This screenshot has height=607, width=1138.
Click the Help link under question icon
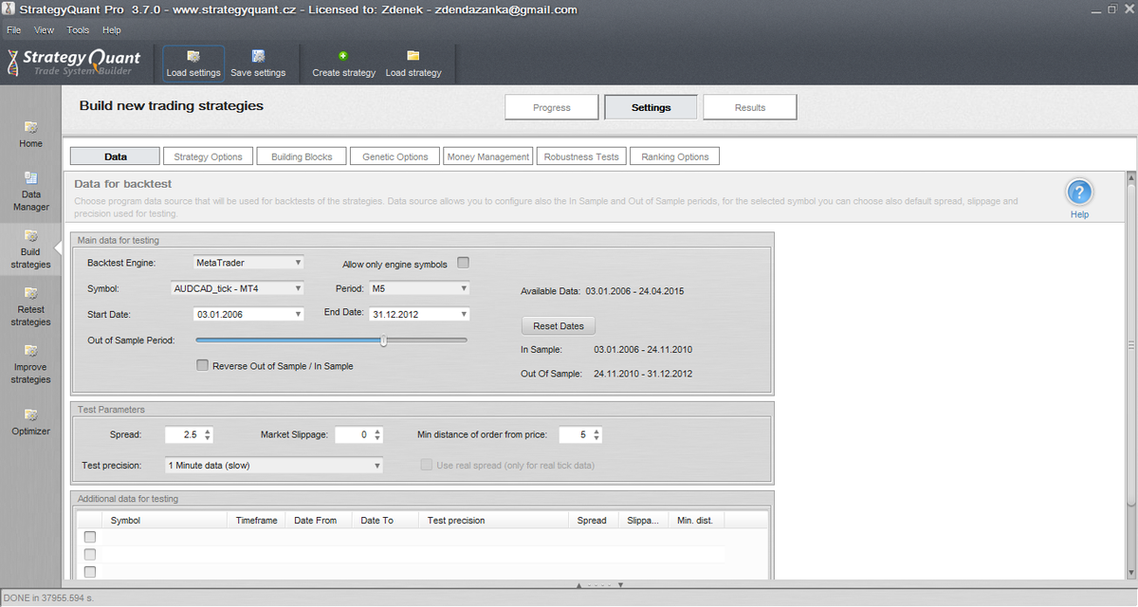[1079, 214]
